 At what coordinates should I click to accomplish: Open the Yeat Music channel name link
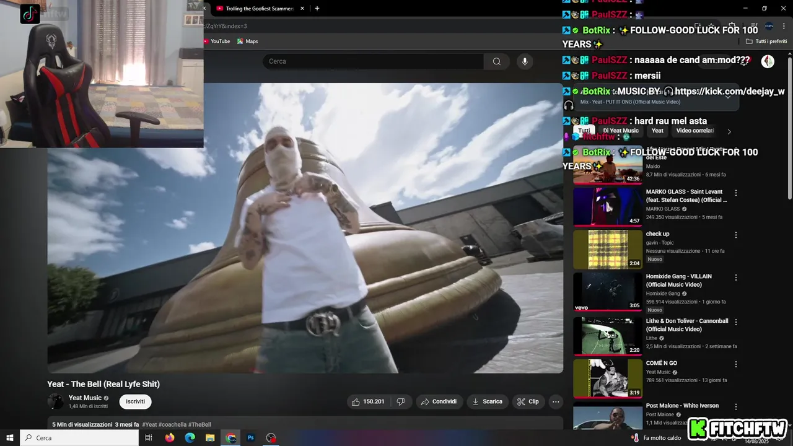click(x=85, y=398)
